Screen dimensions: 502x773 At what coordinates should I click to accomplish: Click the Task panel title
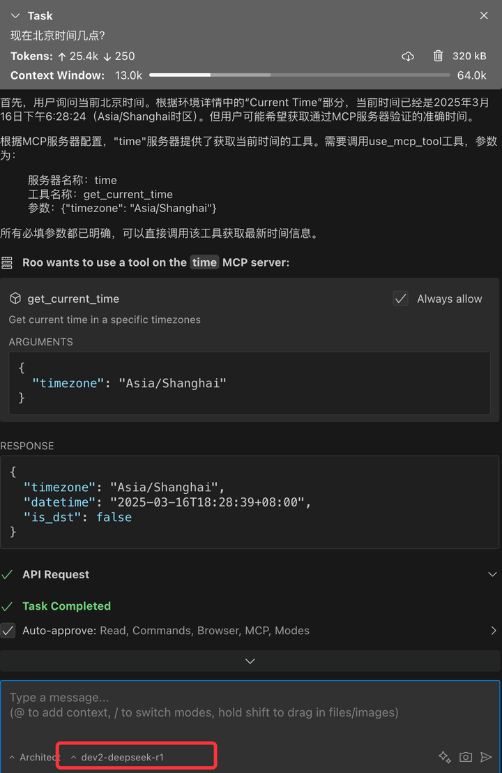point(40,15)
